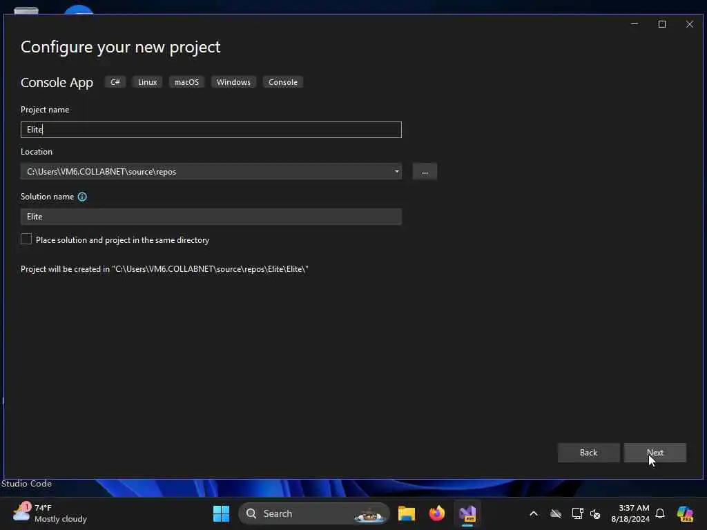Launch Firefox from the taskbar
707x530 pixels.
436,513
